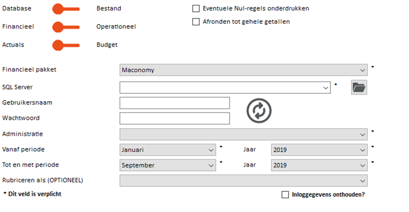Tick the Inloggegevens onthouden checkbox

pyautogui.click(x=285, y=195)
